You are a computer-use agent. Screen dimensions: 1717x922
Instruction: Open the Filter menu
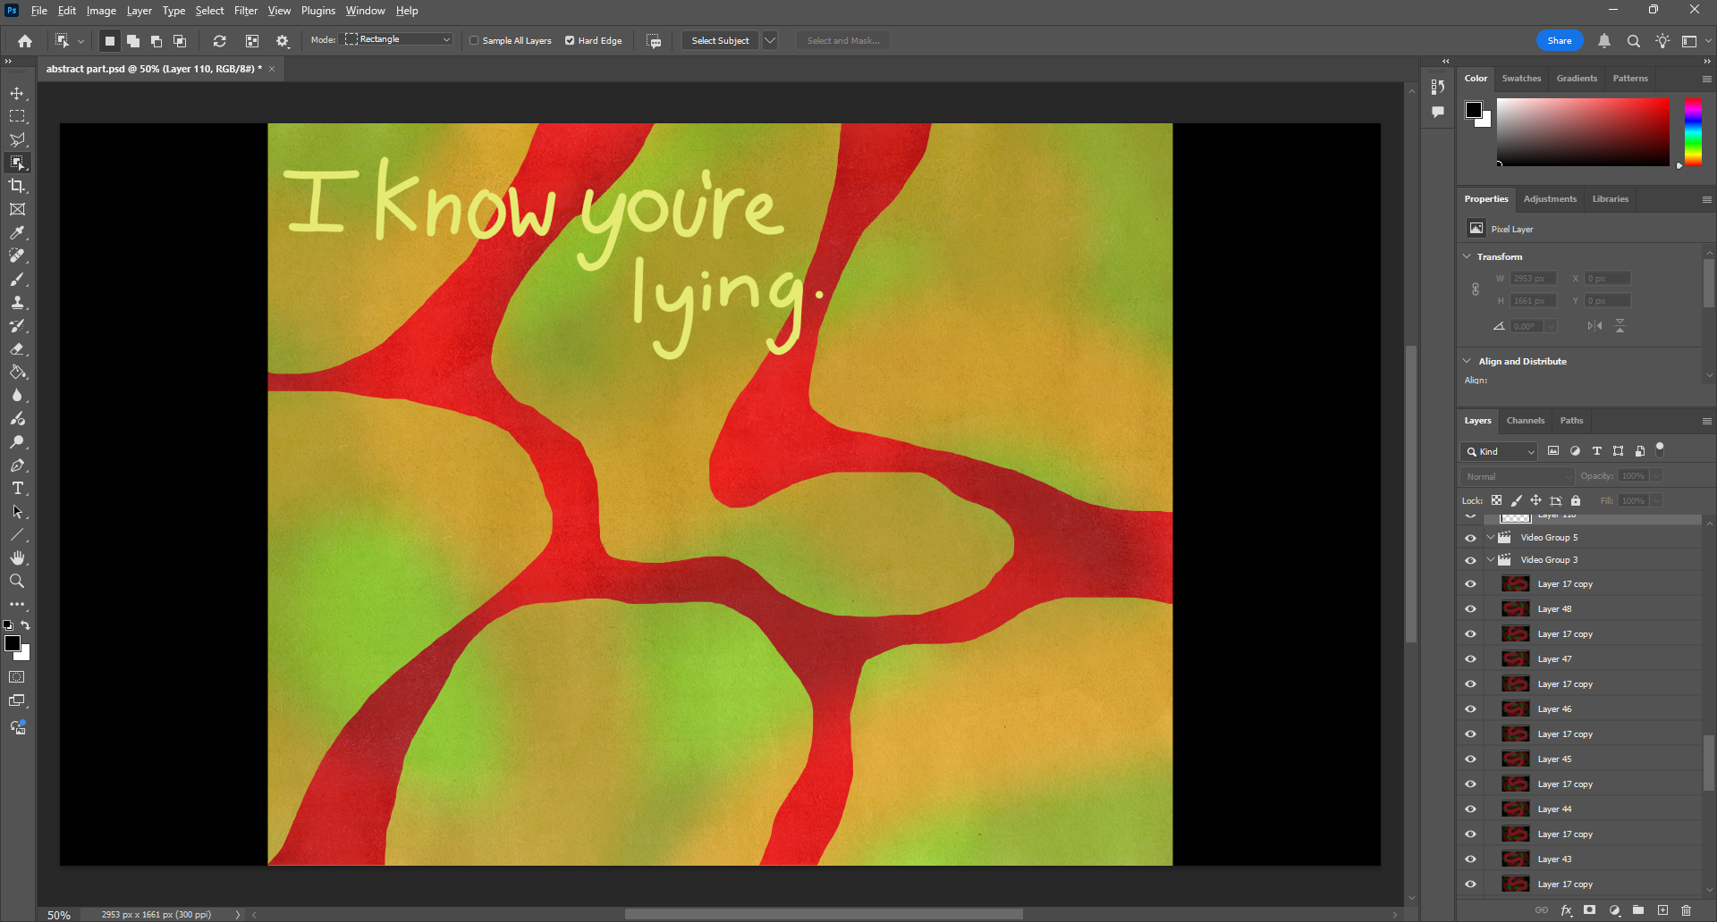tap(246, 11)
